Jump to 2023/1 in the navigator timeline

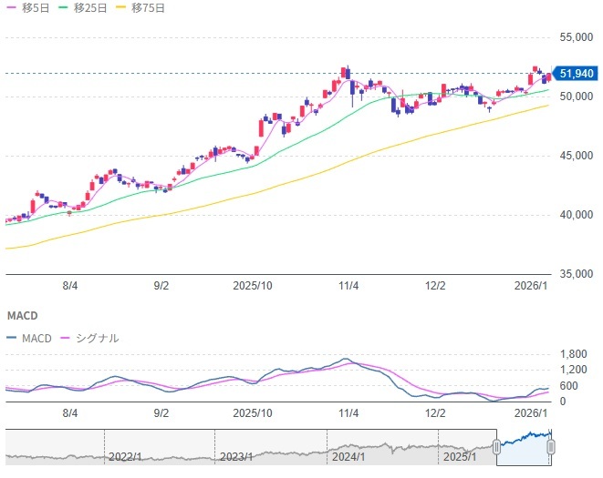click(236, 456)
